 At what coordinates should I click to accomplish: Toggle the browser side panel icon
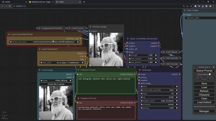206,6
